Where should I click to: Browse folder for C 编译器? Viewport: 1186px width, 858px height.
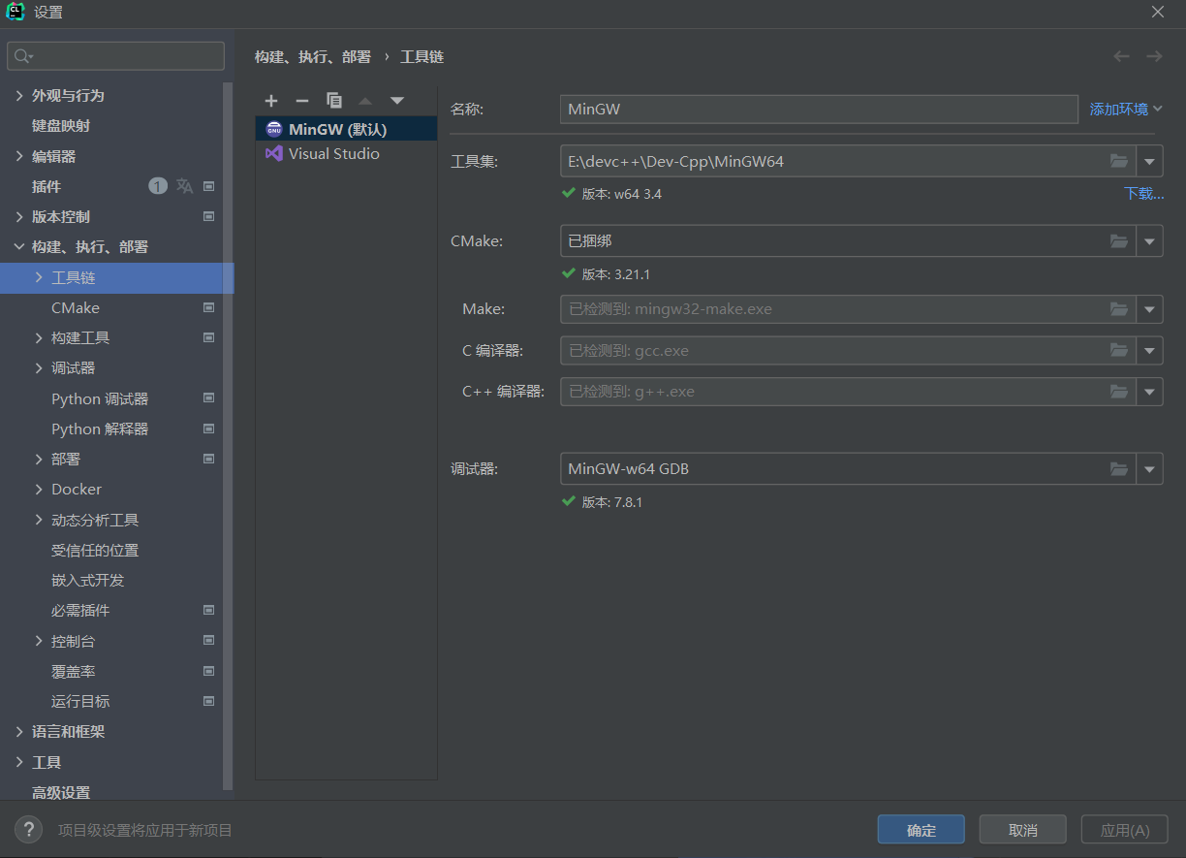pos(1119,350)
